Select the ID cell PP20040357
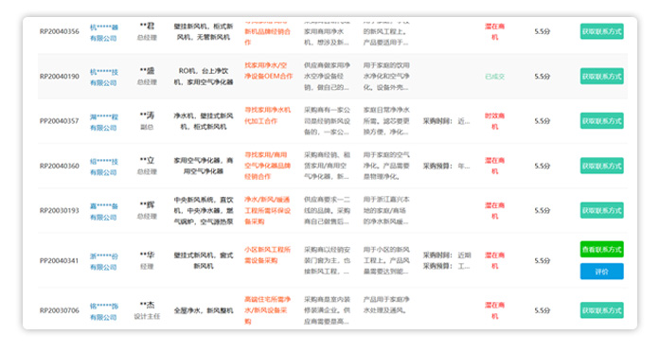Image resolution: width=660 pixels, height=353 pixels. point(60,121)
